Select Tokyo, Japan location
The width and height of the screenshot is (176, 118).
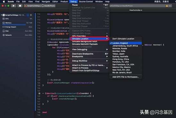click(x=125, y=54)
